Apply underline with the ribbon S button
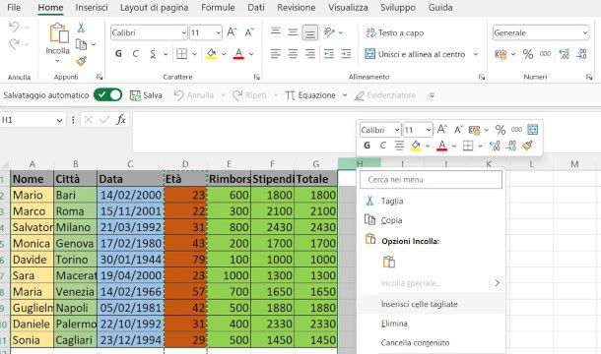601x354 pixels. click(153, 54)
